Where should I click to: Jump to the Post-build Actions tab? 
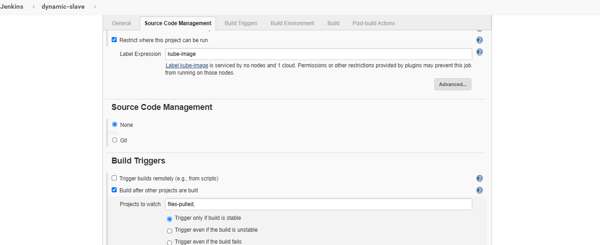373,23
